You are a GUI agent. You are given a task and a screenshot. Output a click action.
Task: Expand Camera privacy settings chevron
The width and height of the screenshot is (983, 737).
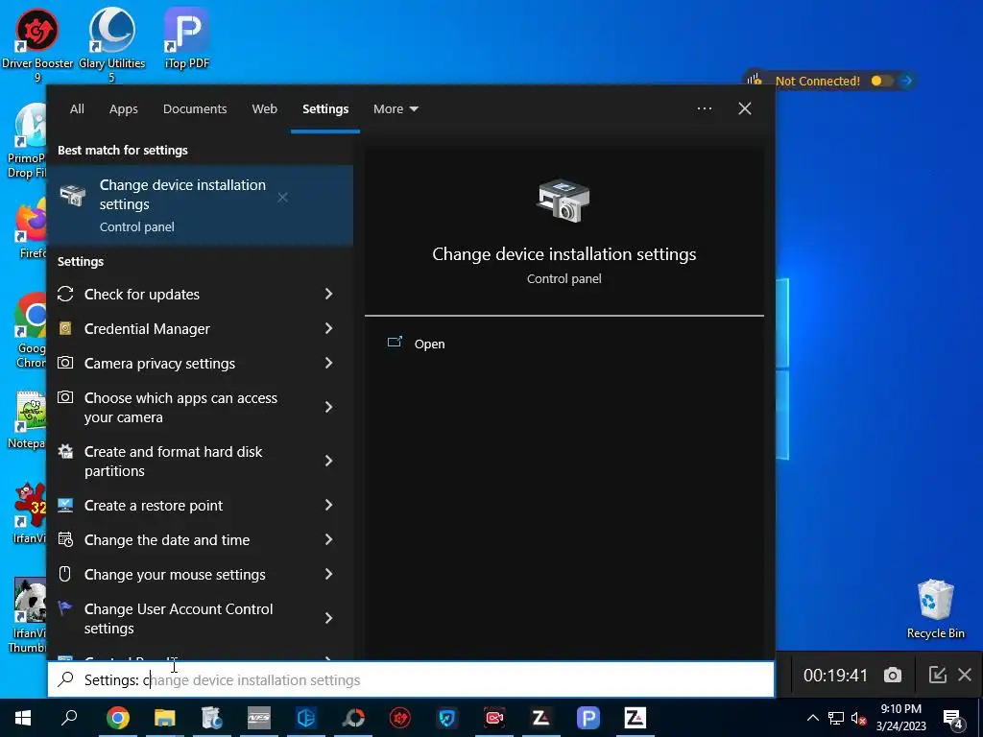(328, 363)
